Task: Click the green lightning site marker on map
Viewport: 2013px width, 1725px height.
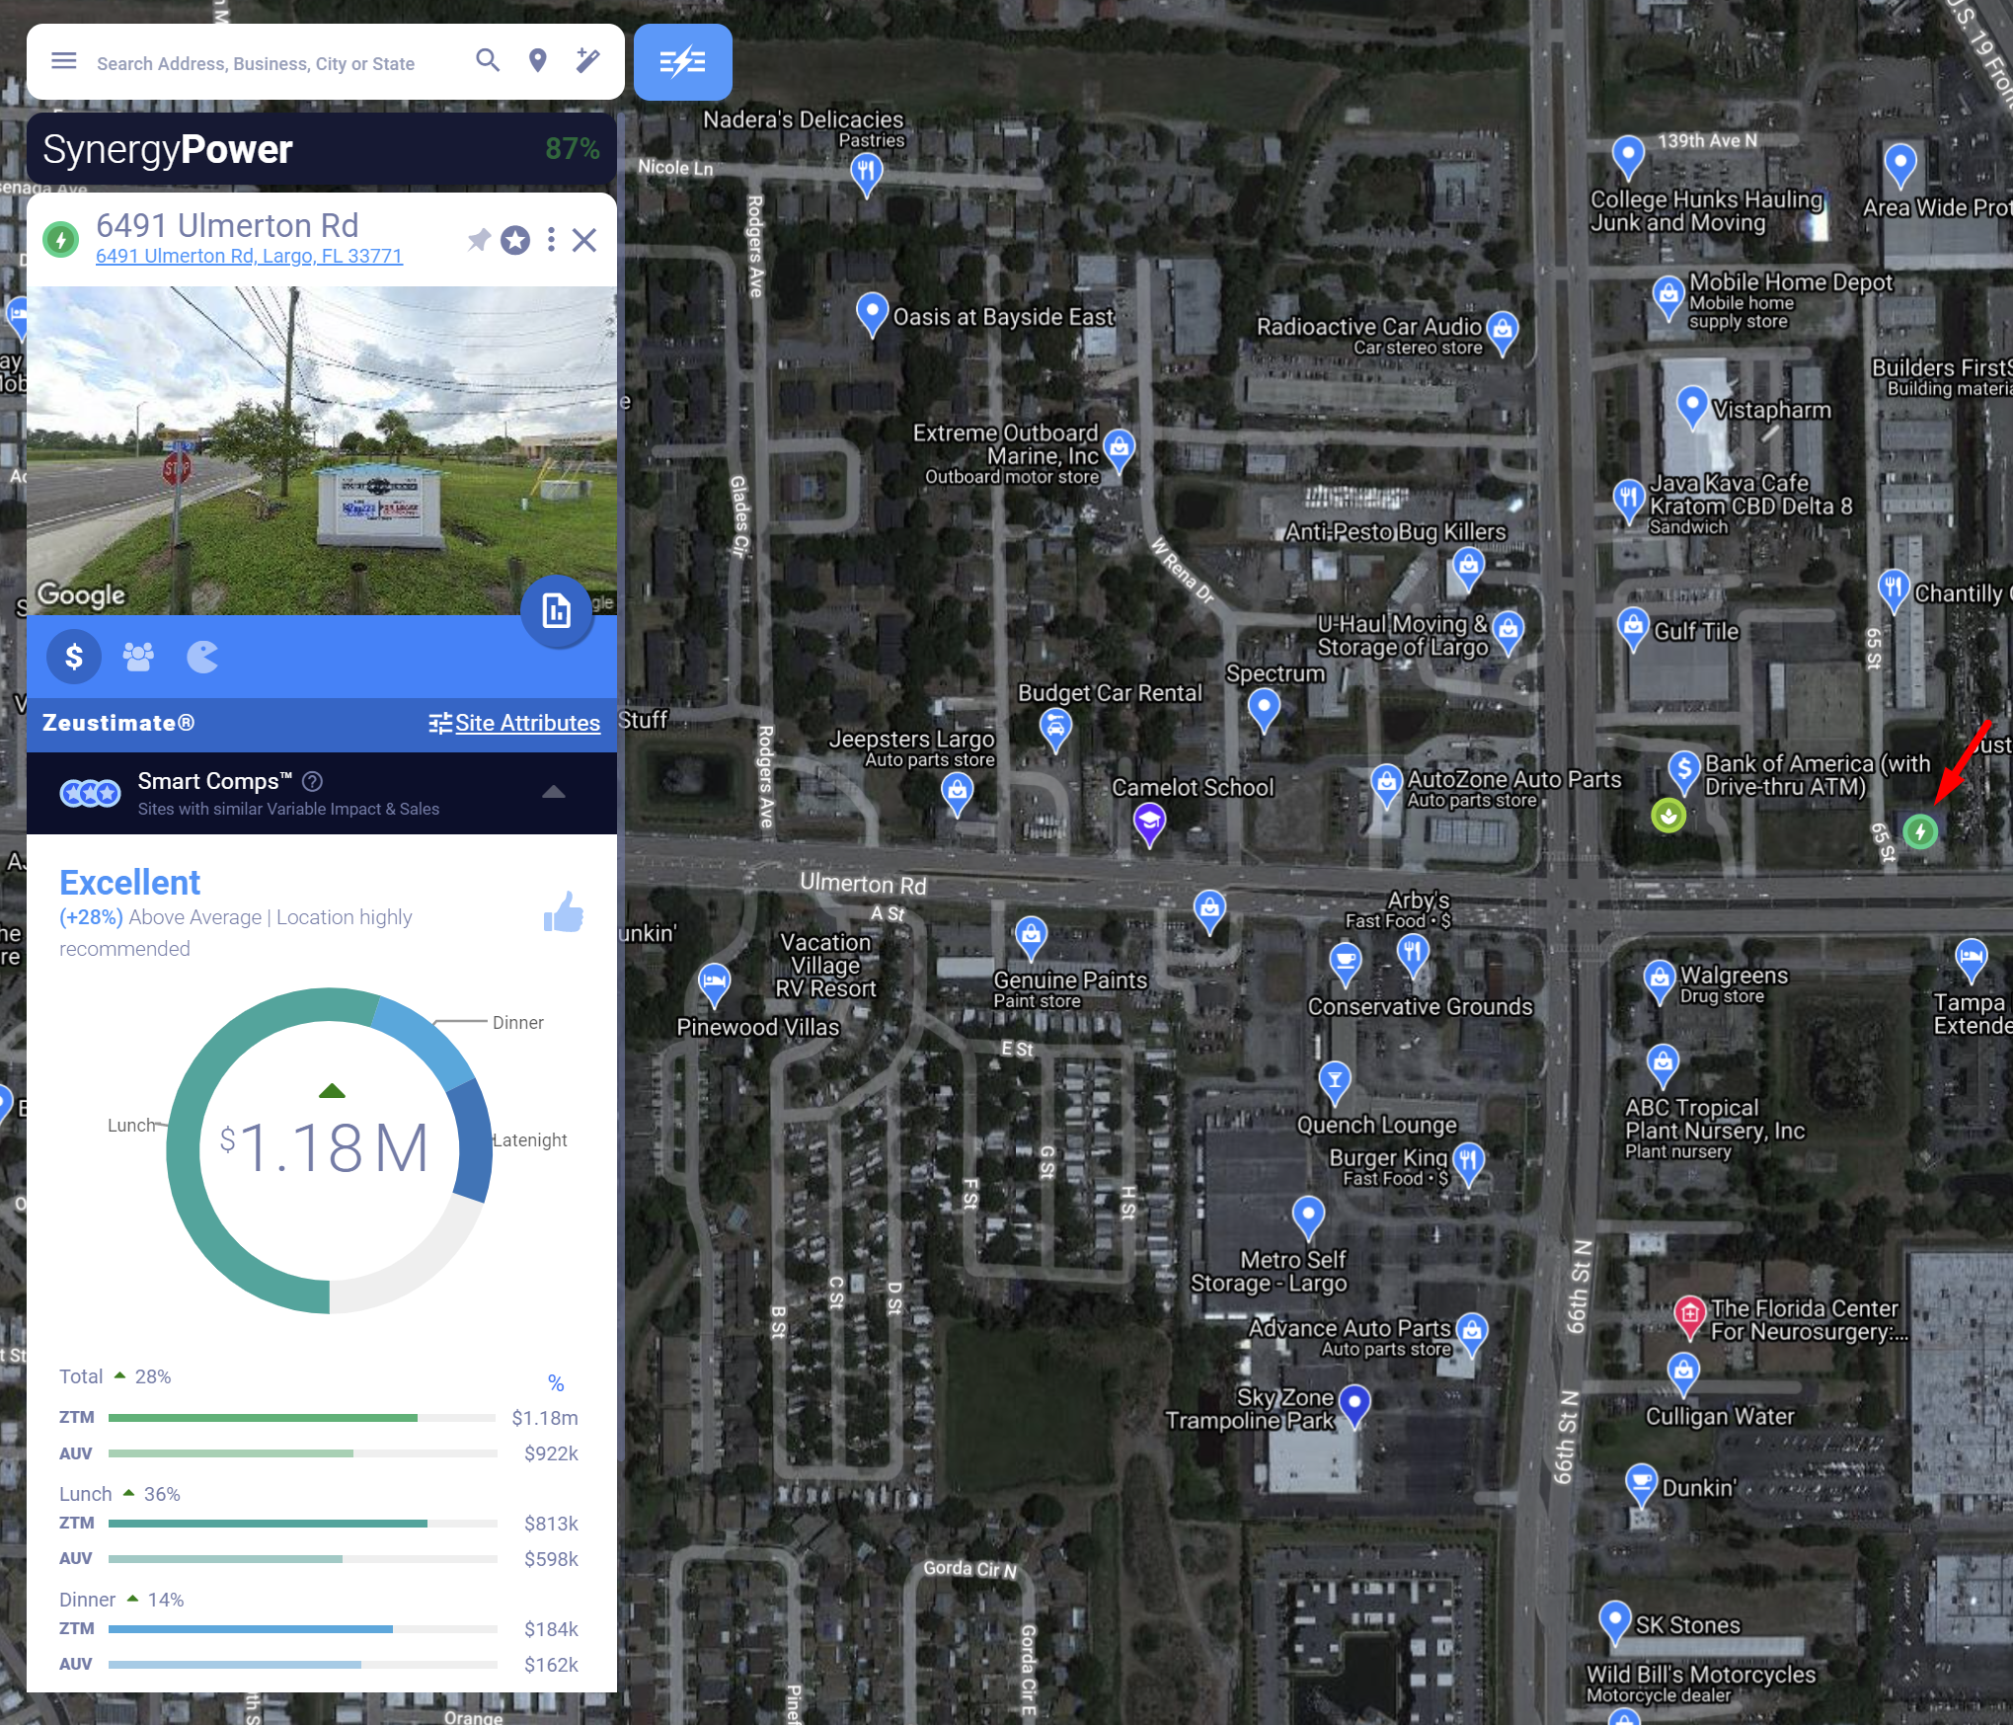Action: [x=1920, y=831]
